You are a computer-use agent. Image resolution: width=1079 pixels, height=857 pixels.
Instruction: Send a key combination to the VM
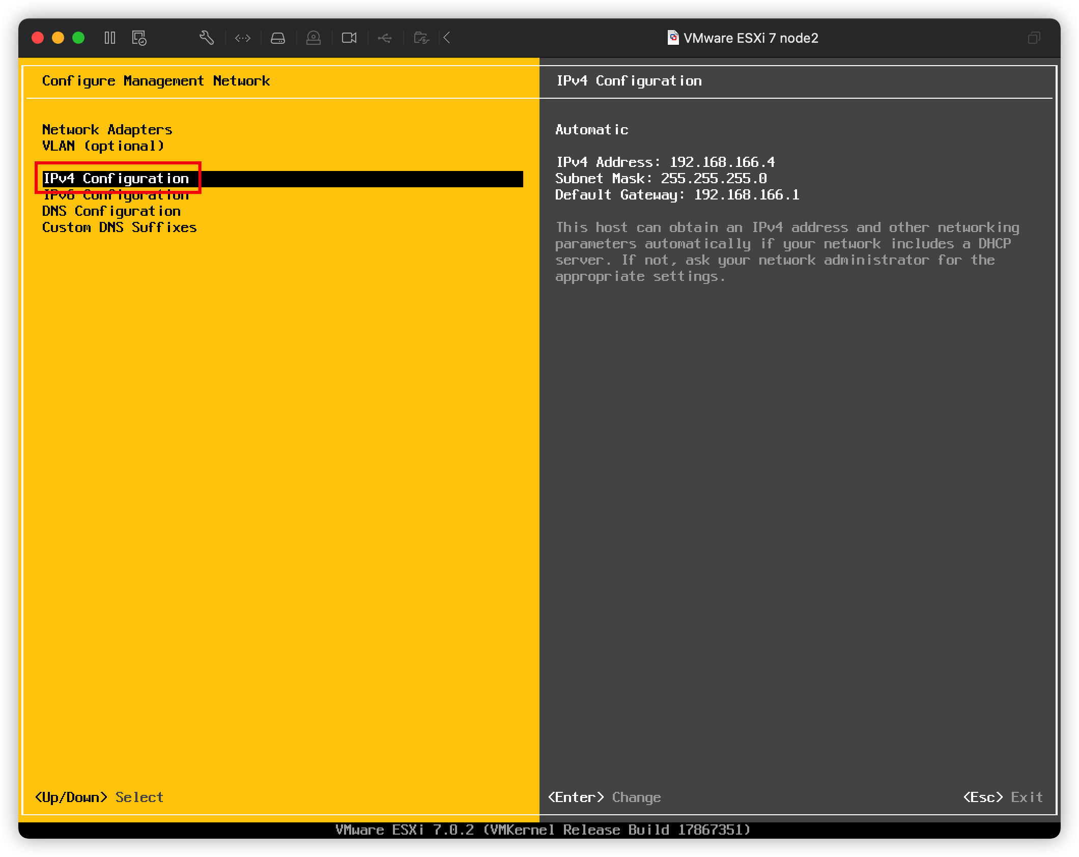(x=243, y=38)
